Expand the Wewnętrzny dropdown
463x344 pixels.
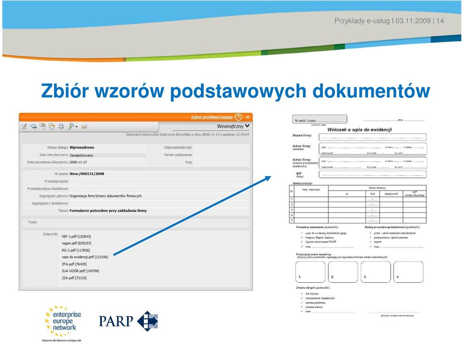click(x=233, y=126)
